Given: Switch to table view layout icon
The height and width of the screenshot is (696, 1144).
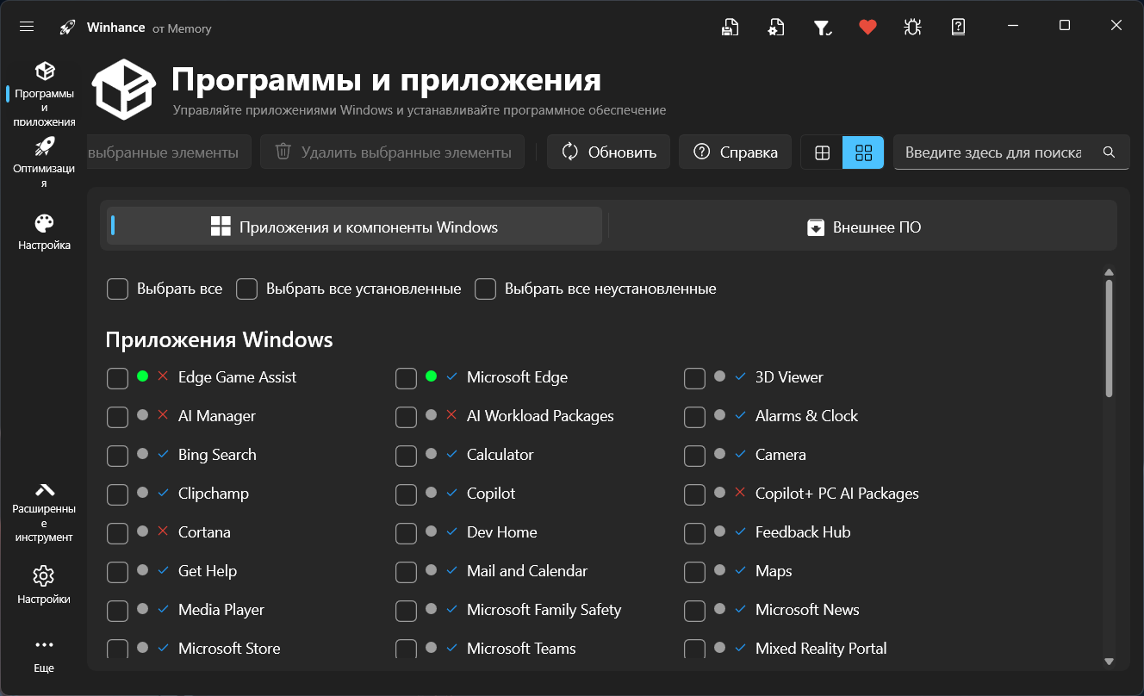Looking at the screenshot, I should [x=822, y=152].
